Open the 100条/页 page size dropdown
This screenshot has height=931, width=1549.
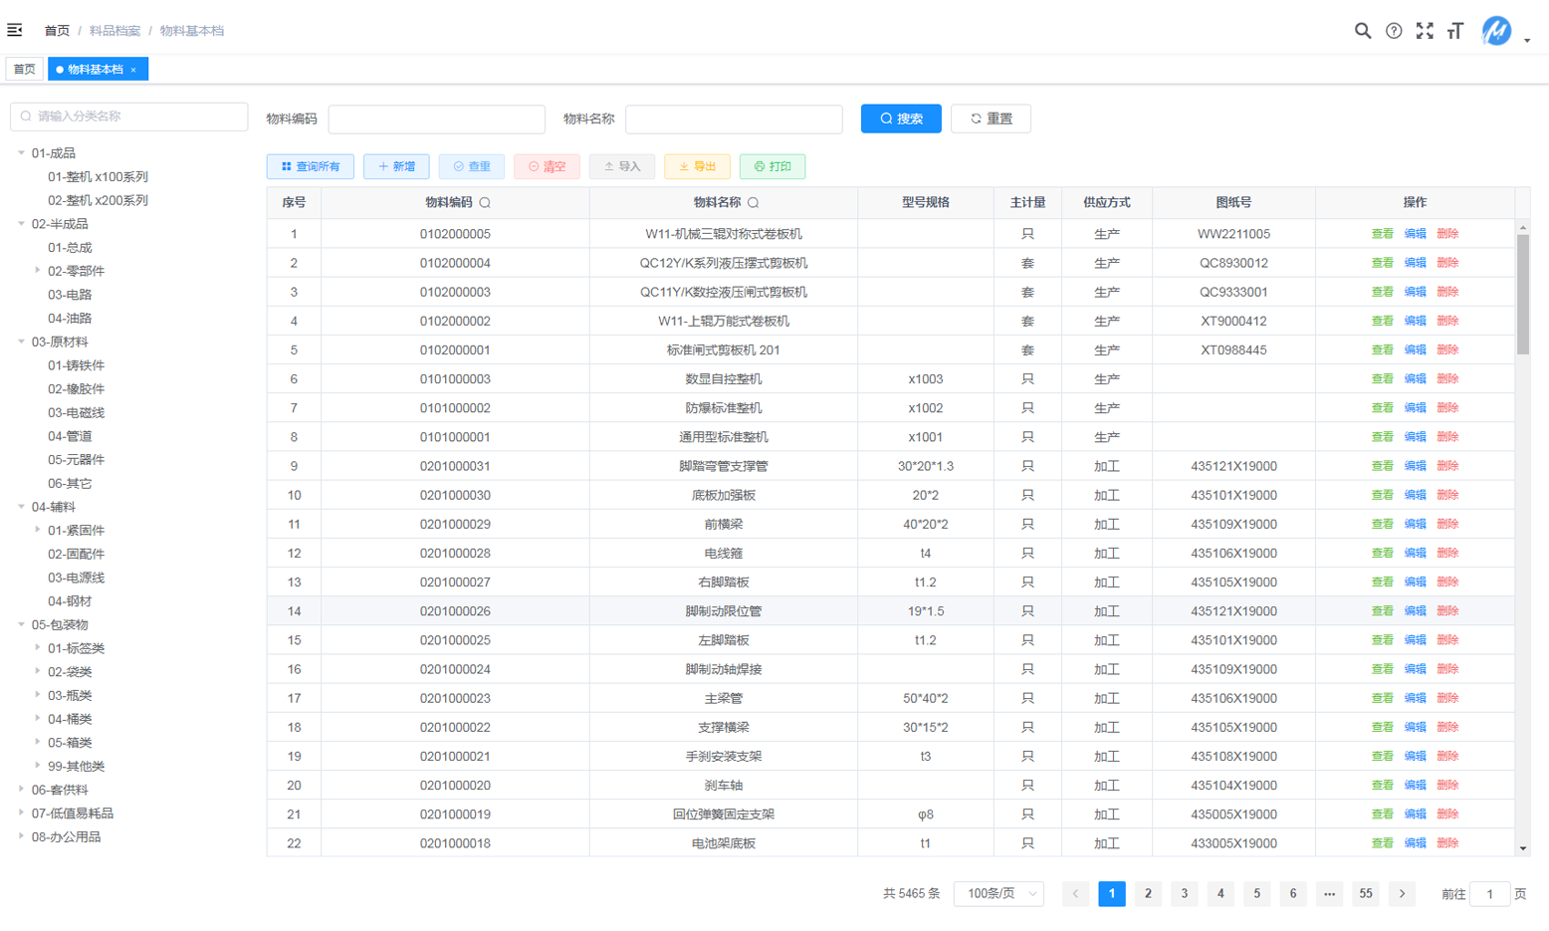998,894
